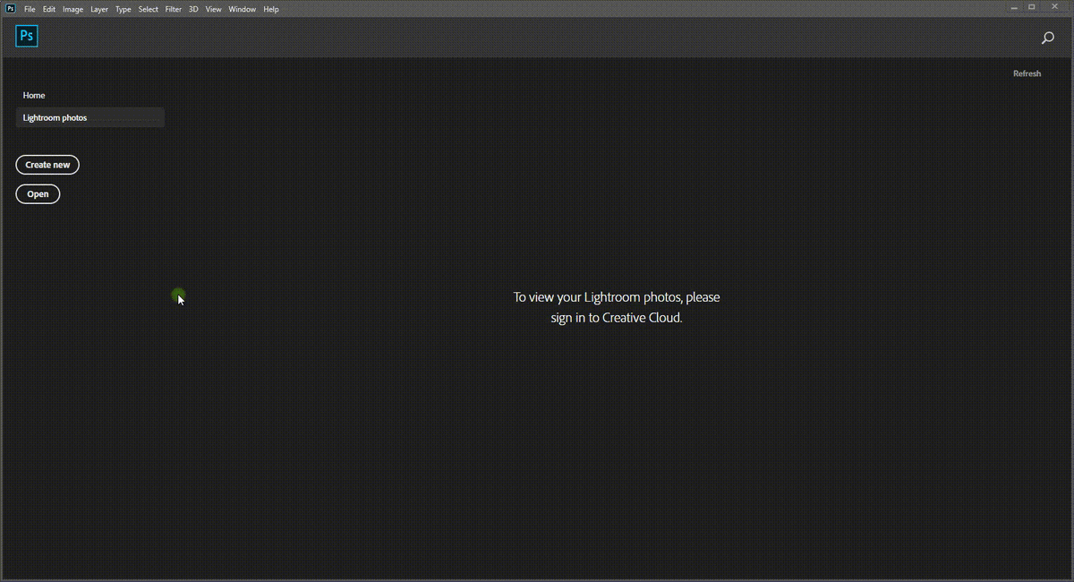Screen dimensions: 1074x582
Task: Open the File menu
Action: pos(30,9)
